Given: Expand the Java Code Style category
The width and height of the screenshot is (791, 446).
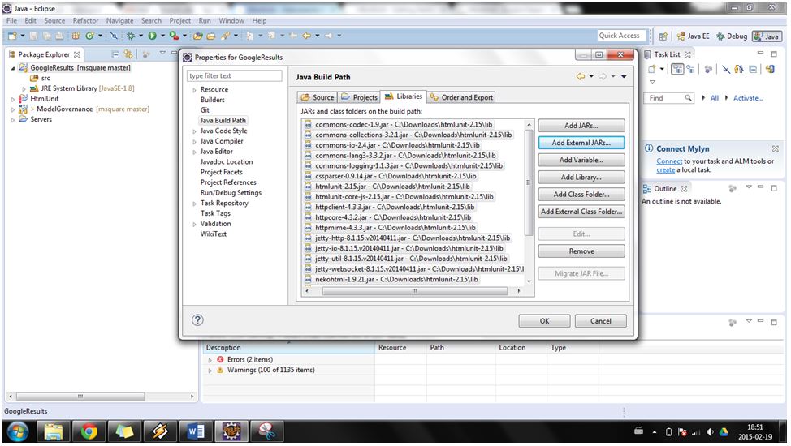Looking at the screenshot, I should [x=194, y=131].
